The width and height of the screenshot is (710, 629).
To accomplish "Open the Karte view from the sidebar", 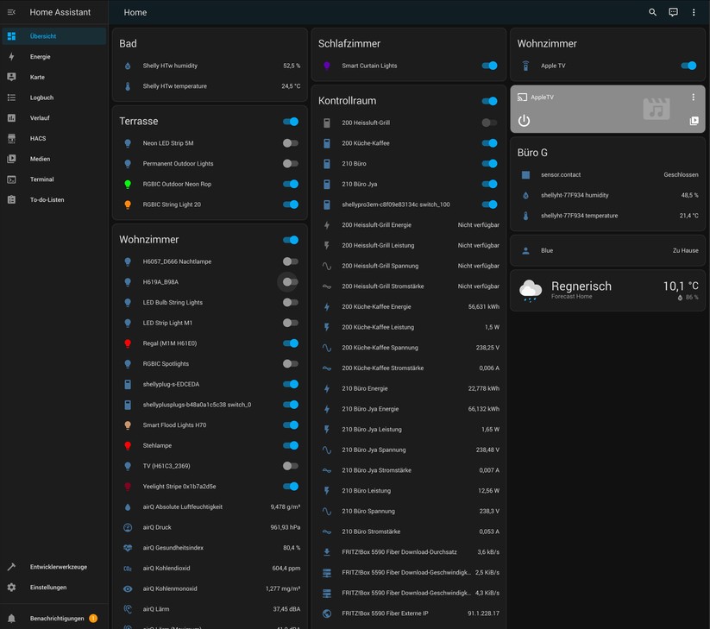I will [x=39, y=77].
